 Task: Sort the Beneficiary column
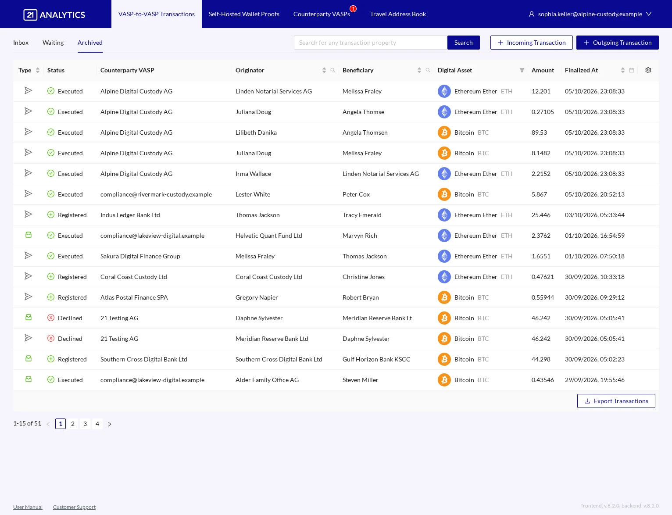(x=419, y=70)
